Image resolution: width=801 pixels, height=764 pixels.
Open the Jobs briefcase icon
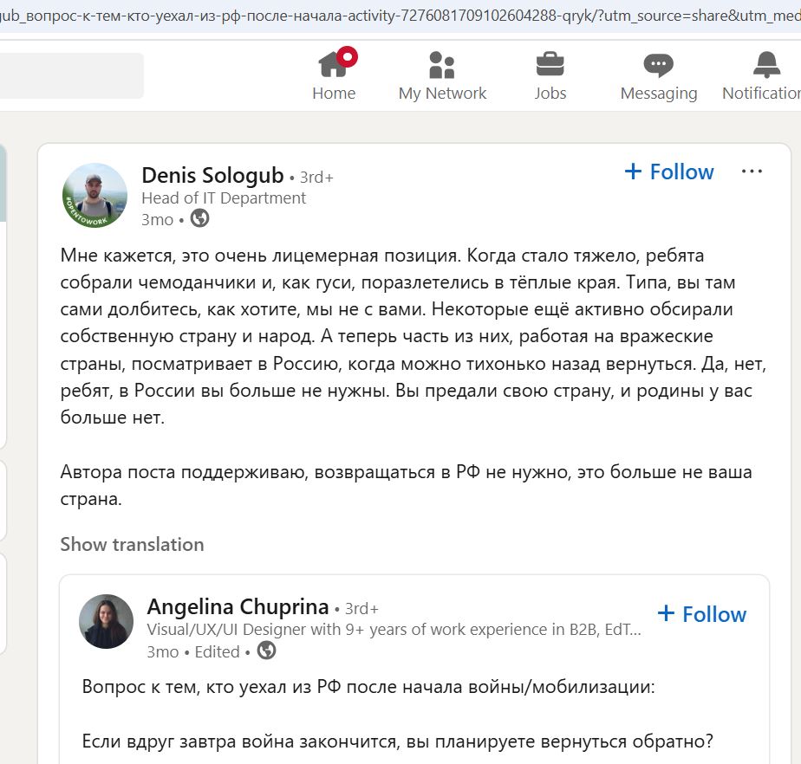(550, 65)
